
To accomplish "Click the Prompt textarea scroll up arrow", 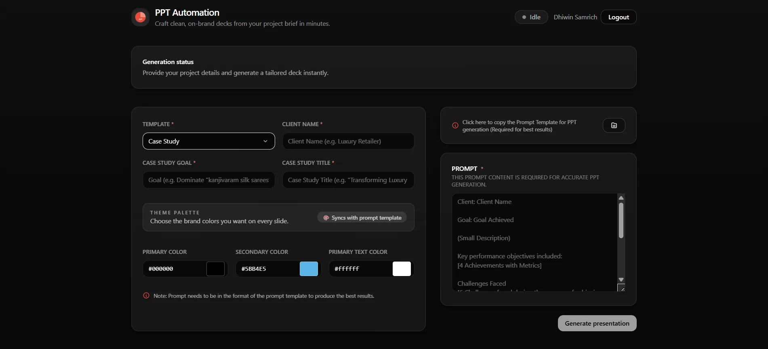I will point(621,198).
